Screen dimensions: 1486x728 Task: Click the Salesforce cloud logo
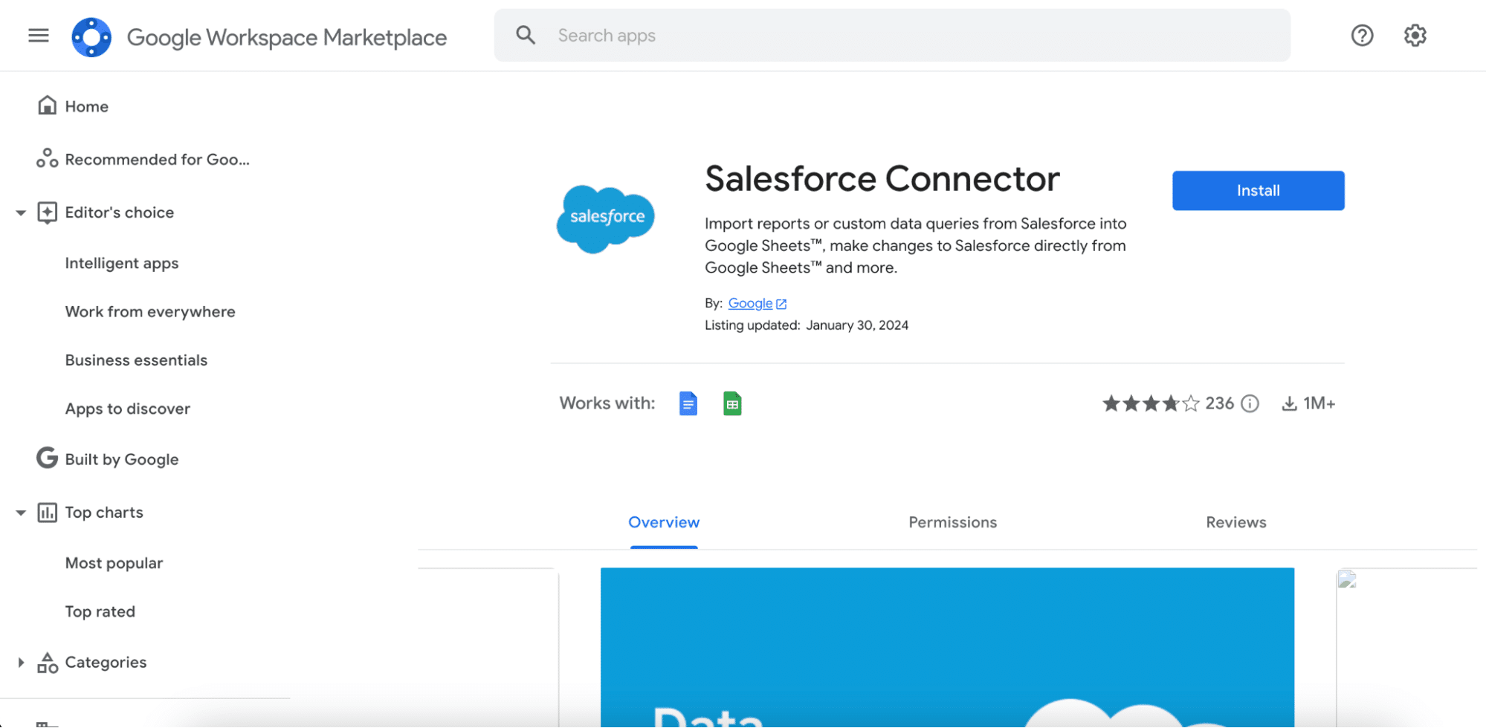point(605,218)
